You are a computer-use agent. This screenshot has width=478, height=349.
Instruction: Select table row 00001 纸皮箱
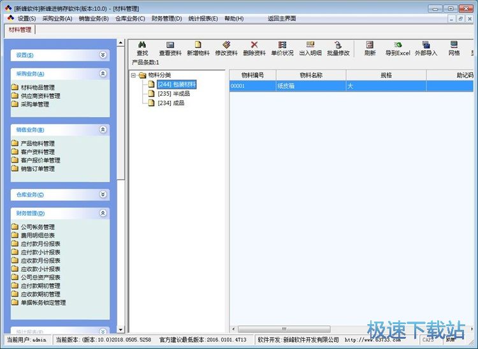351,86
